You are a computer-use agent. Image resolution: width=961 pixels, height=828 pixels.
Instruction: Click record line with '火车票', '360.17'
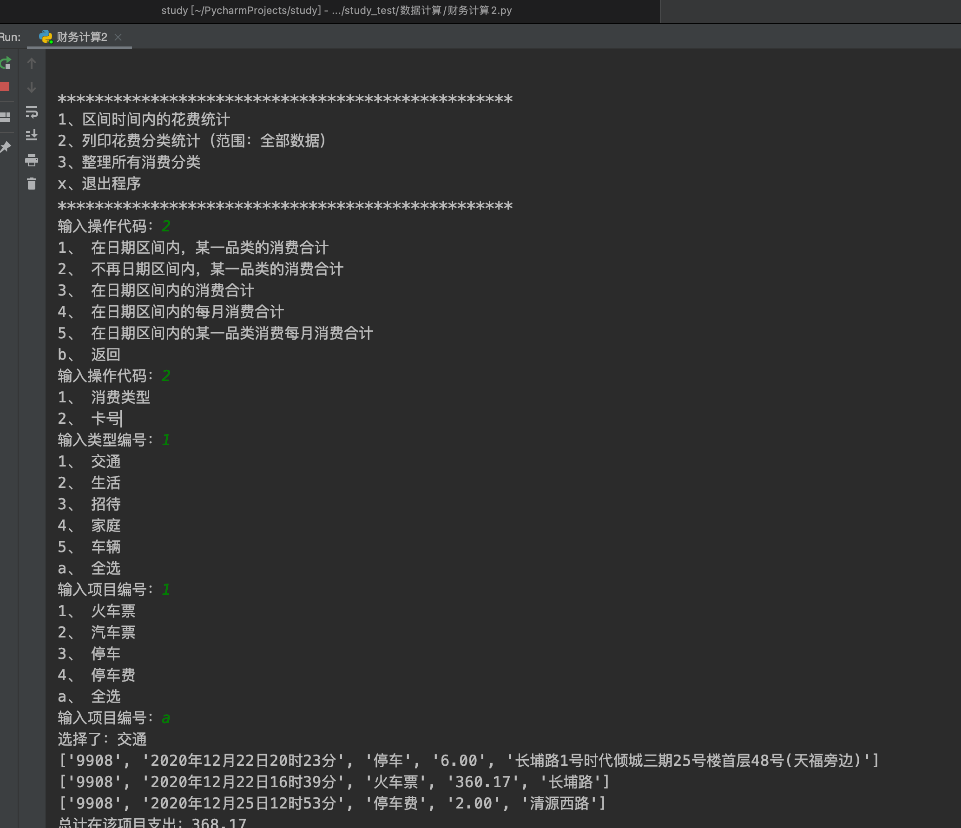[x=334, y=782]
